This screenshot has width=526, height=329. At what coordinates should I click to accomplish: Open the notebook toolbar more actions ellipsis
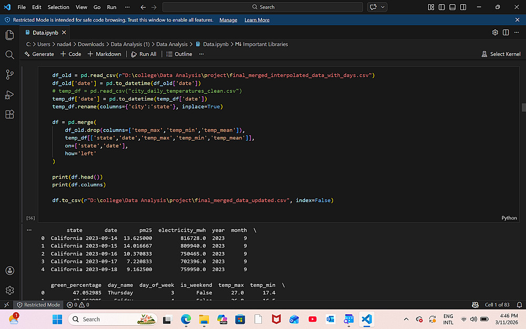click(201, 54)
